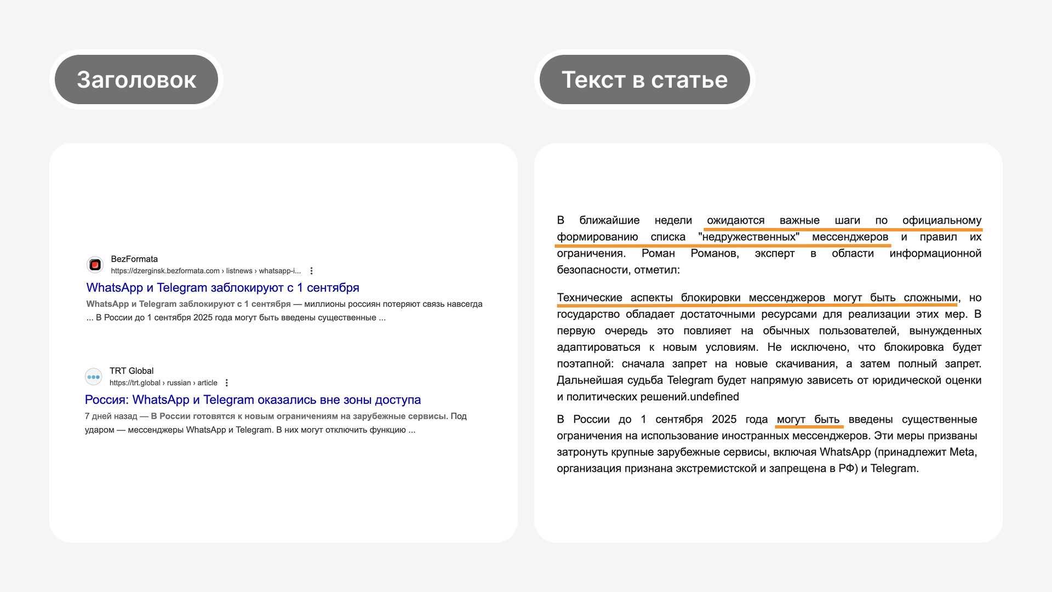Click the 'Текст в статье' pill label
The image size is (1052, 592).
click(x=644, y=79)
